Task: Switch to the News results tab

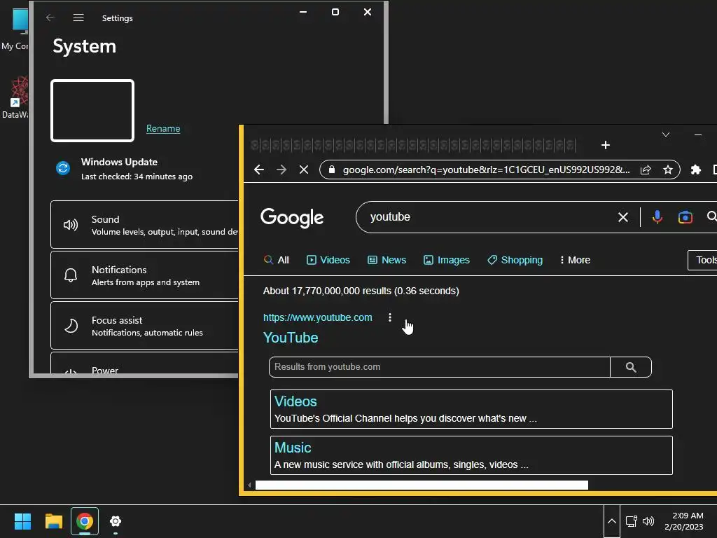Action: (x=387, y=261)
